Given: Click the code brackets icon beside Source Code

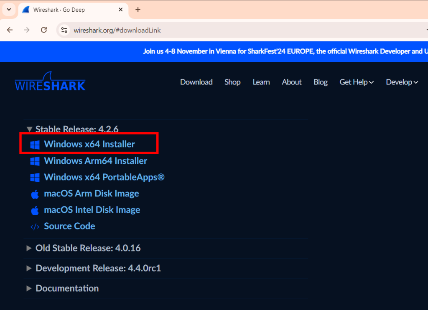Looking at the screenshot, I should click(35, 226).
